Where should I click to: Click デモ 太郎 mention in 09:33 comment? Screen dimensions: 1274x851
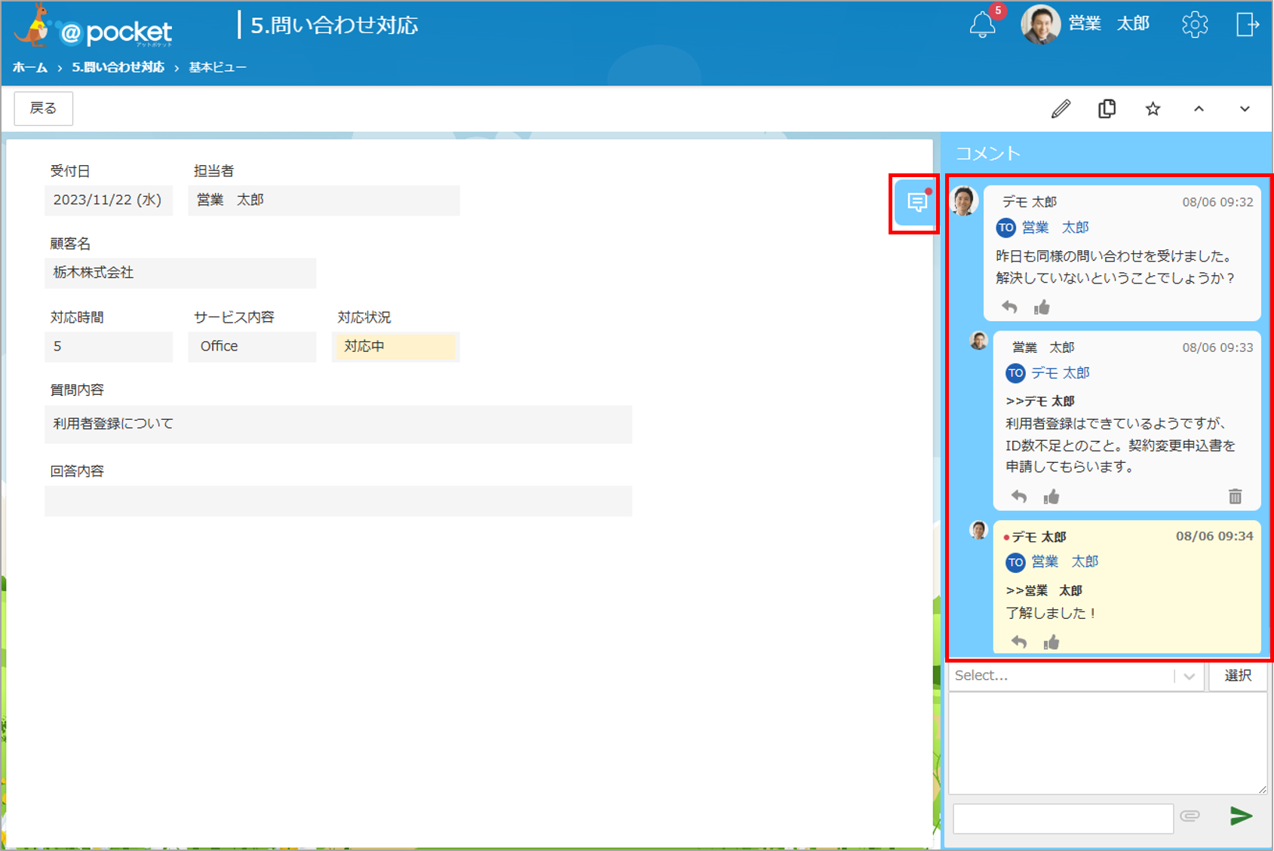click(1060, 373)
